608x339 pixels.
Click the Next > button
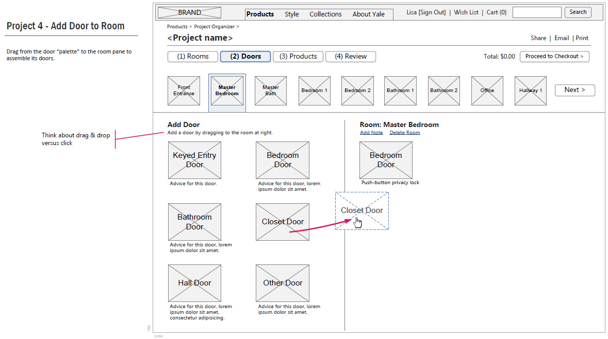pyautogui.click(x=574, y=90)
